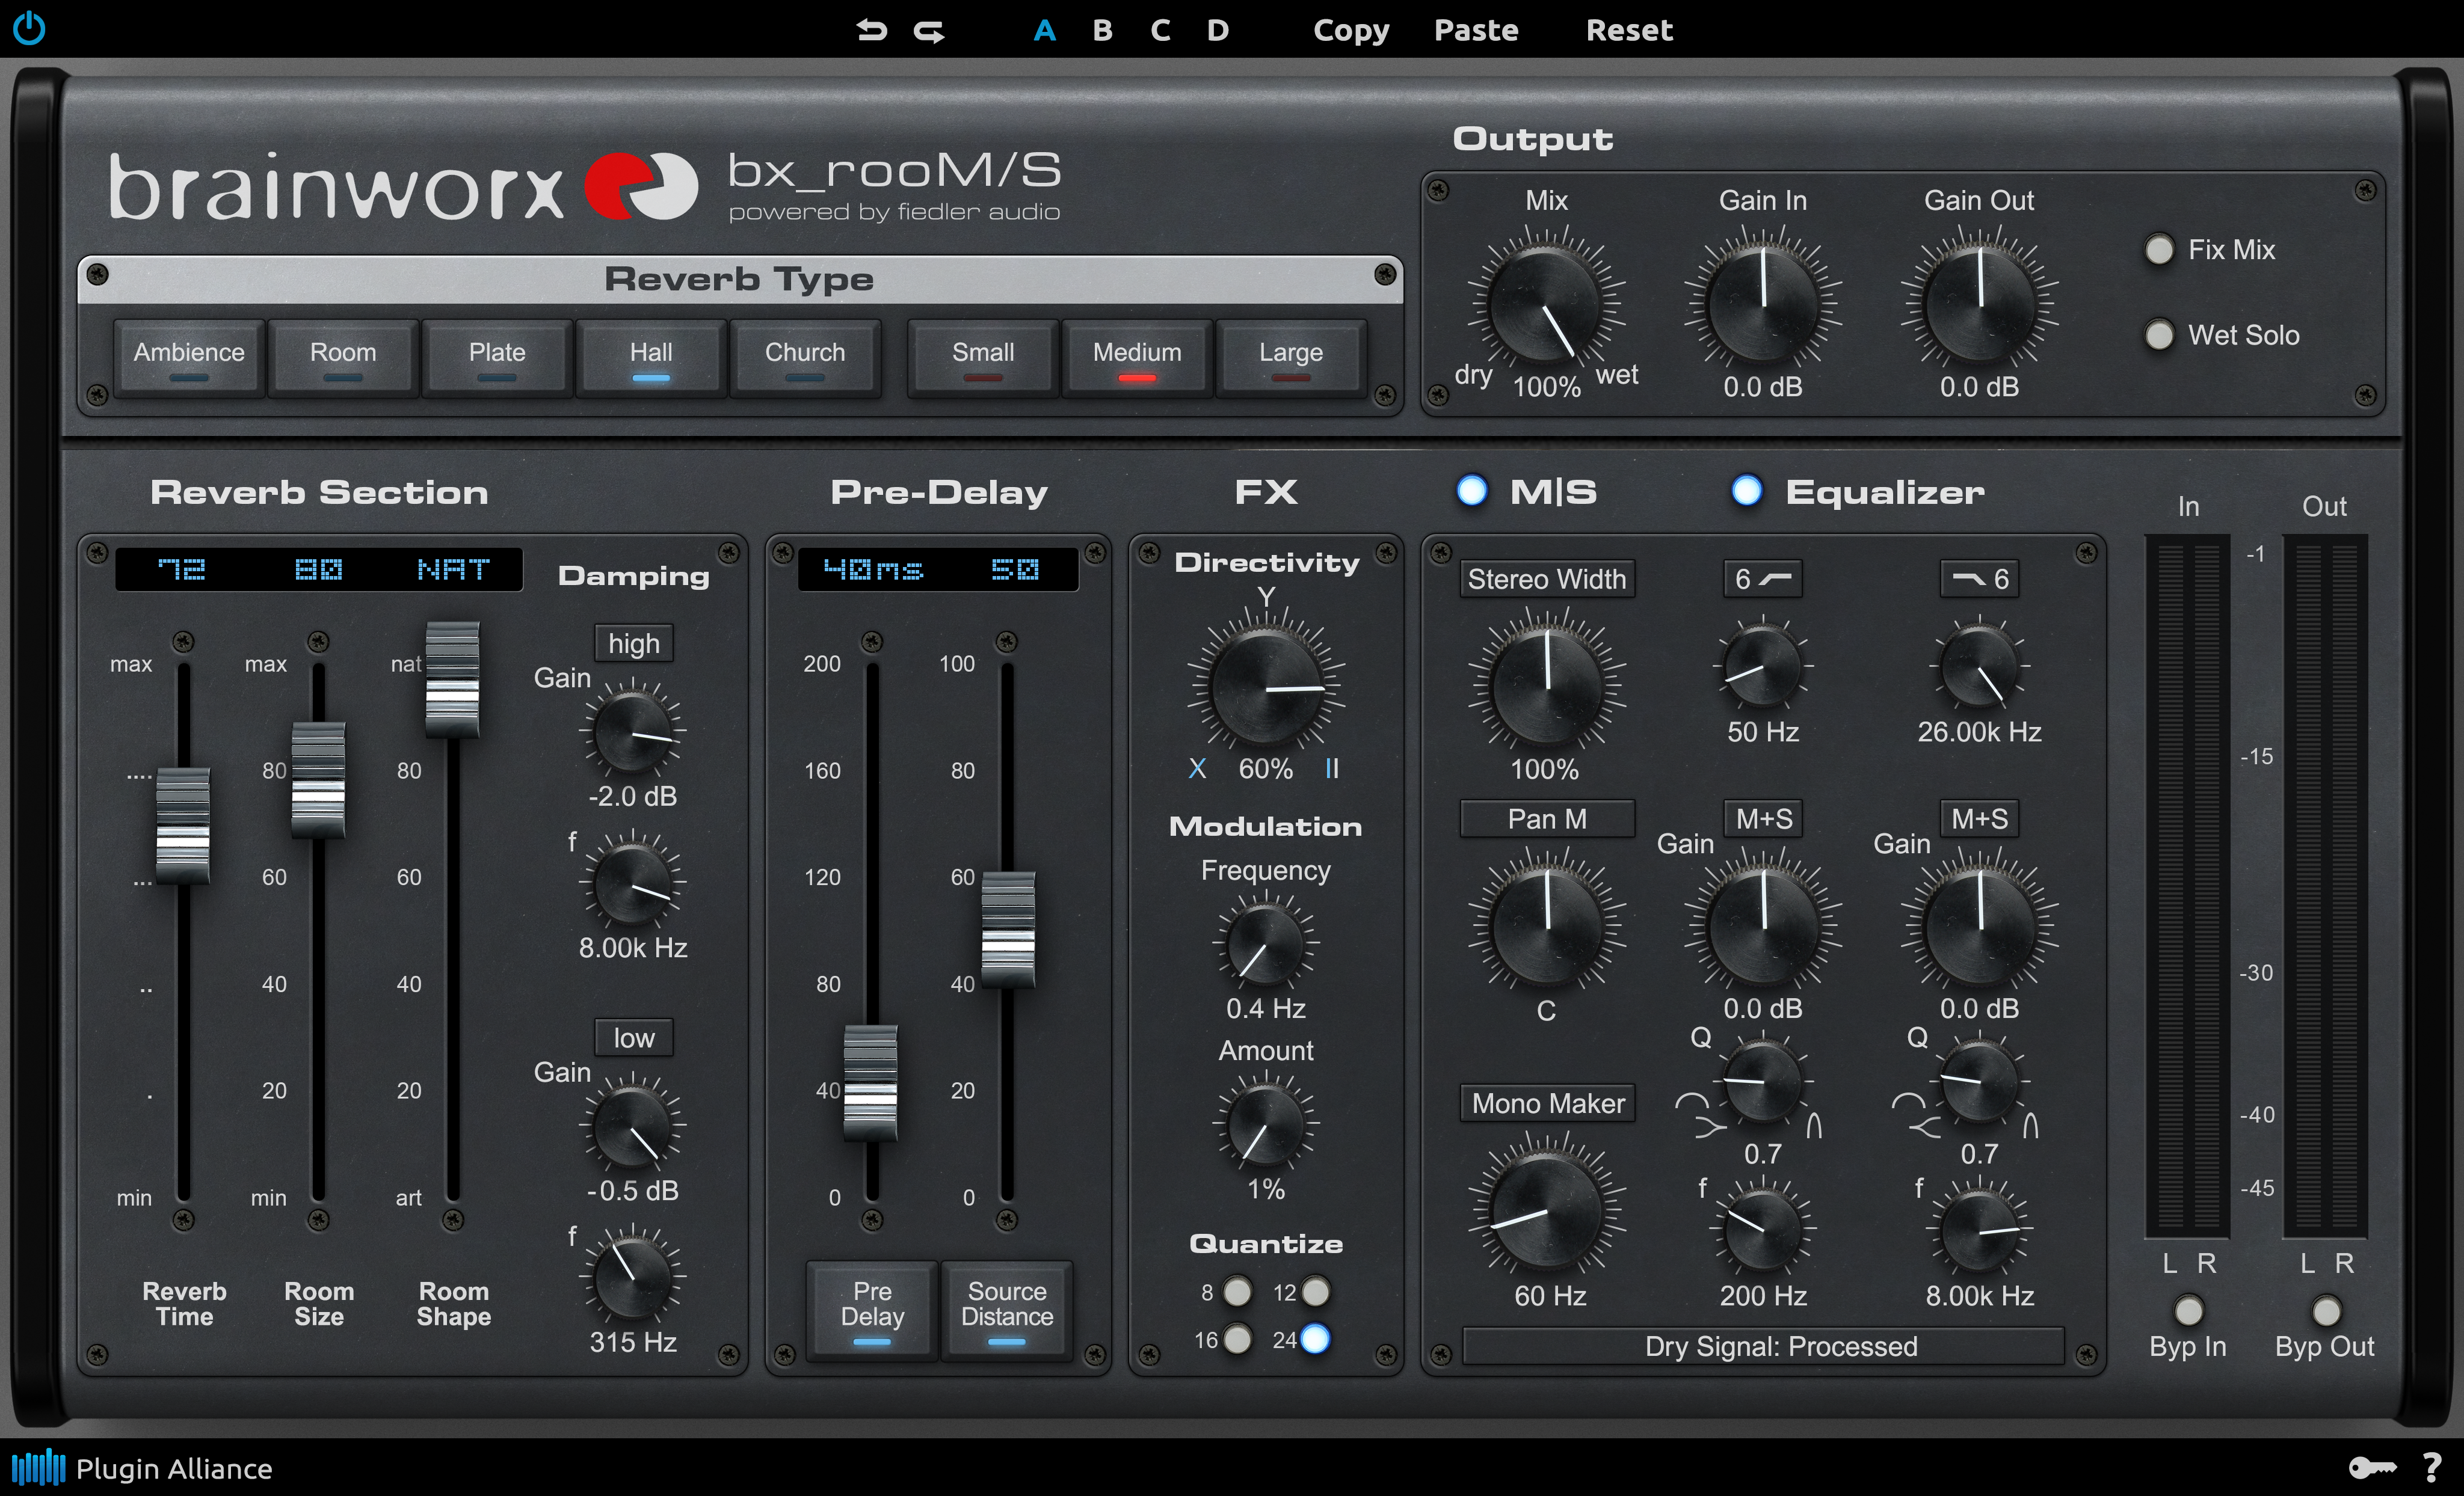
Task: Toggle the Pre Delay button
Action: [x=872, y=1310]
